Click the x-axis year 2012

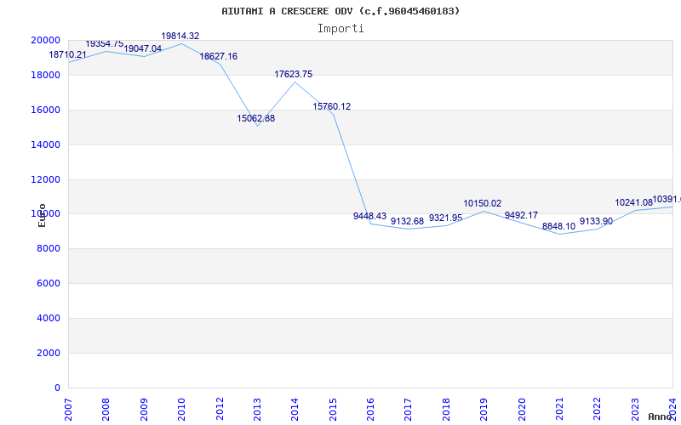point(220,409)
